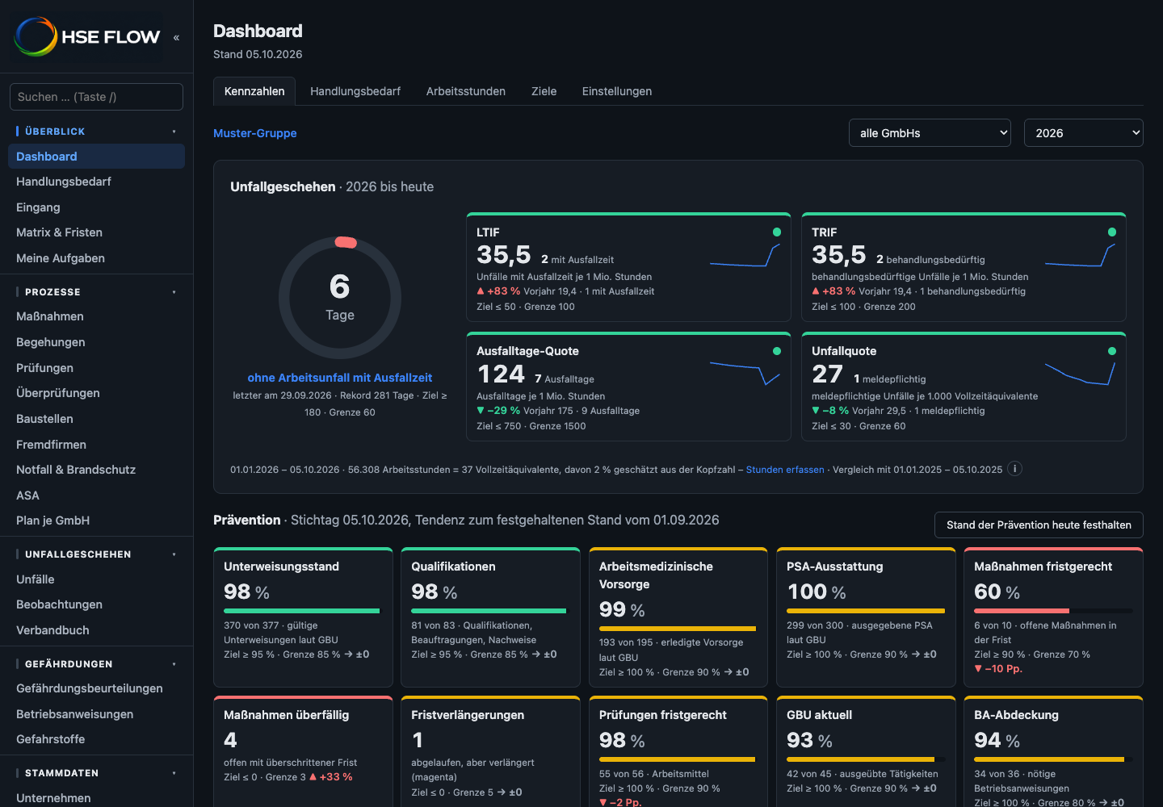Click the green status dot on LTIF
This screenshot has width=1163, height=807.
coord(777,232)
